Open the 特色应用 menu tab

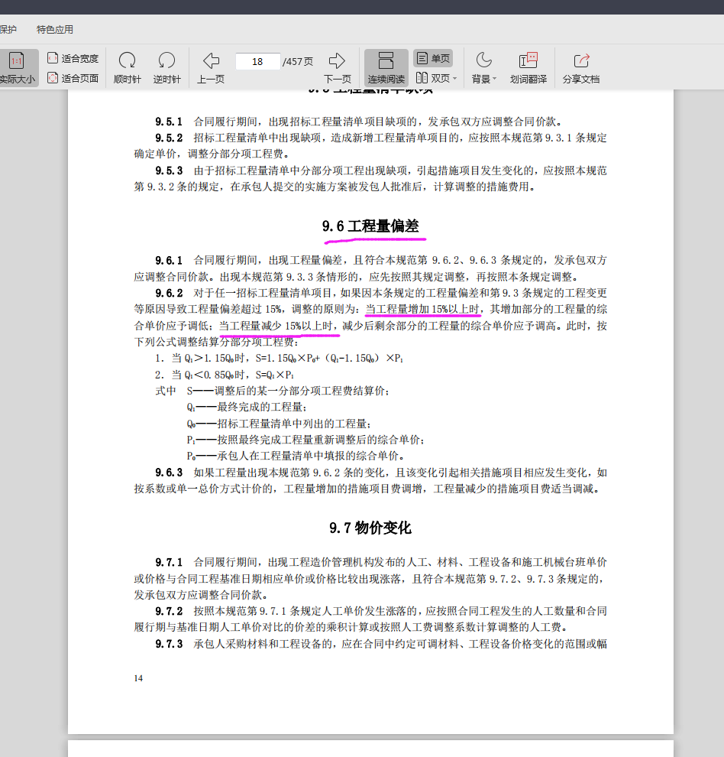(x=55, y=30)
